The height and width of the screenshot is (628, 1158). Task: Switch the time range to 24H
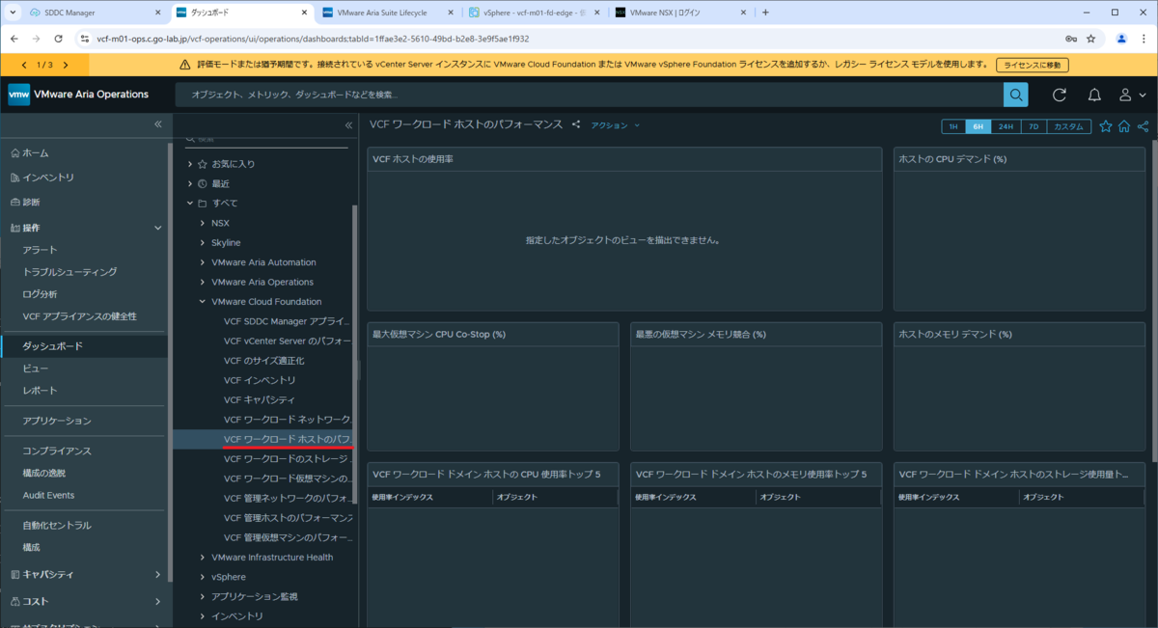[x=1006, y=126]
